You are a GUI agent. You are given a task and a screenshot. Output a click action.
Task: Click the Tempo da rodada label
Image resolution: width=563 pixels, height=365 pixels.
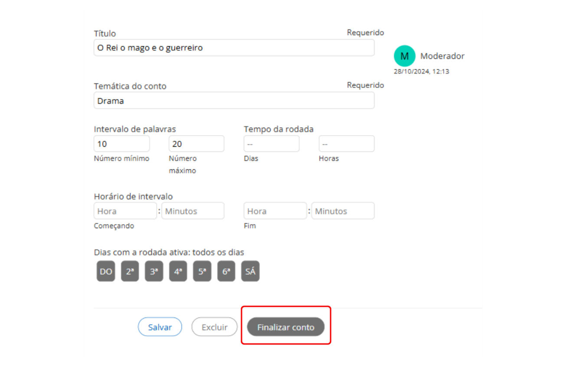pos(278,129)
